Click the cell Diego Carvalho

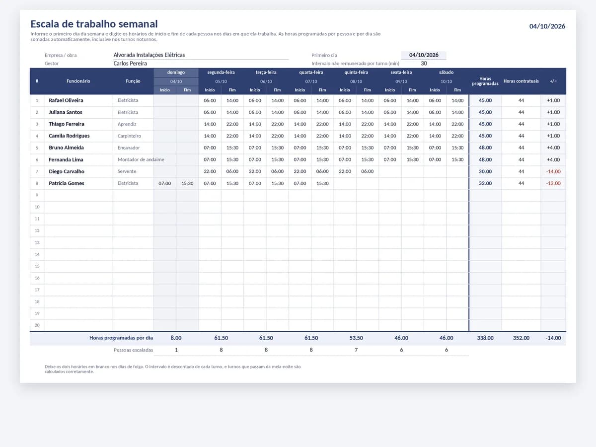78,171
